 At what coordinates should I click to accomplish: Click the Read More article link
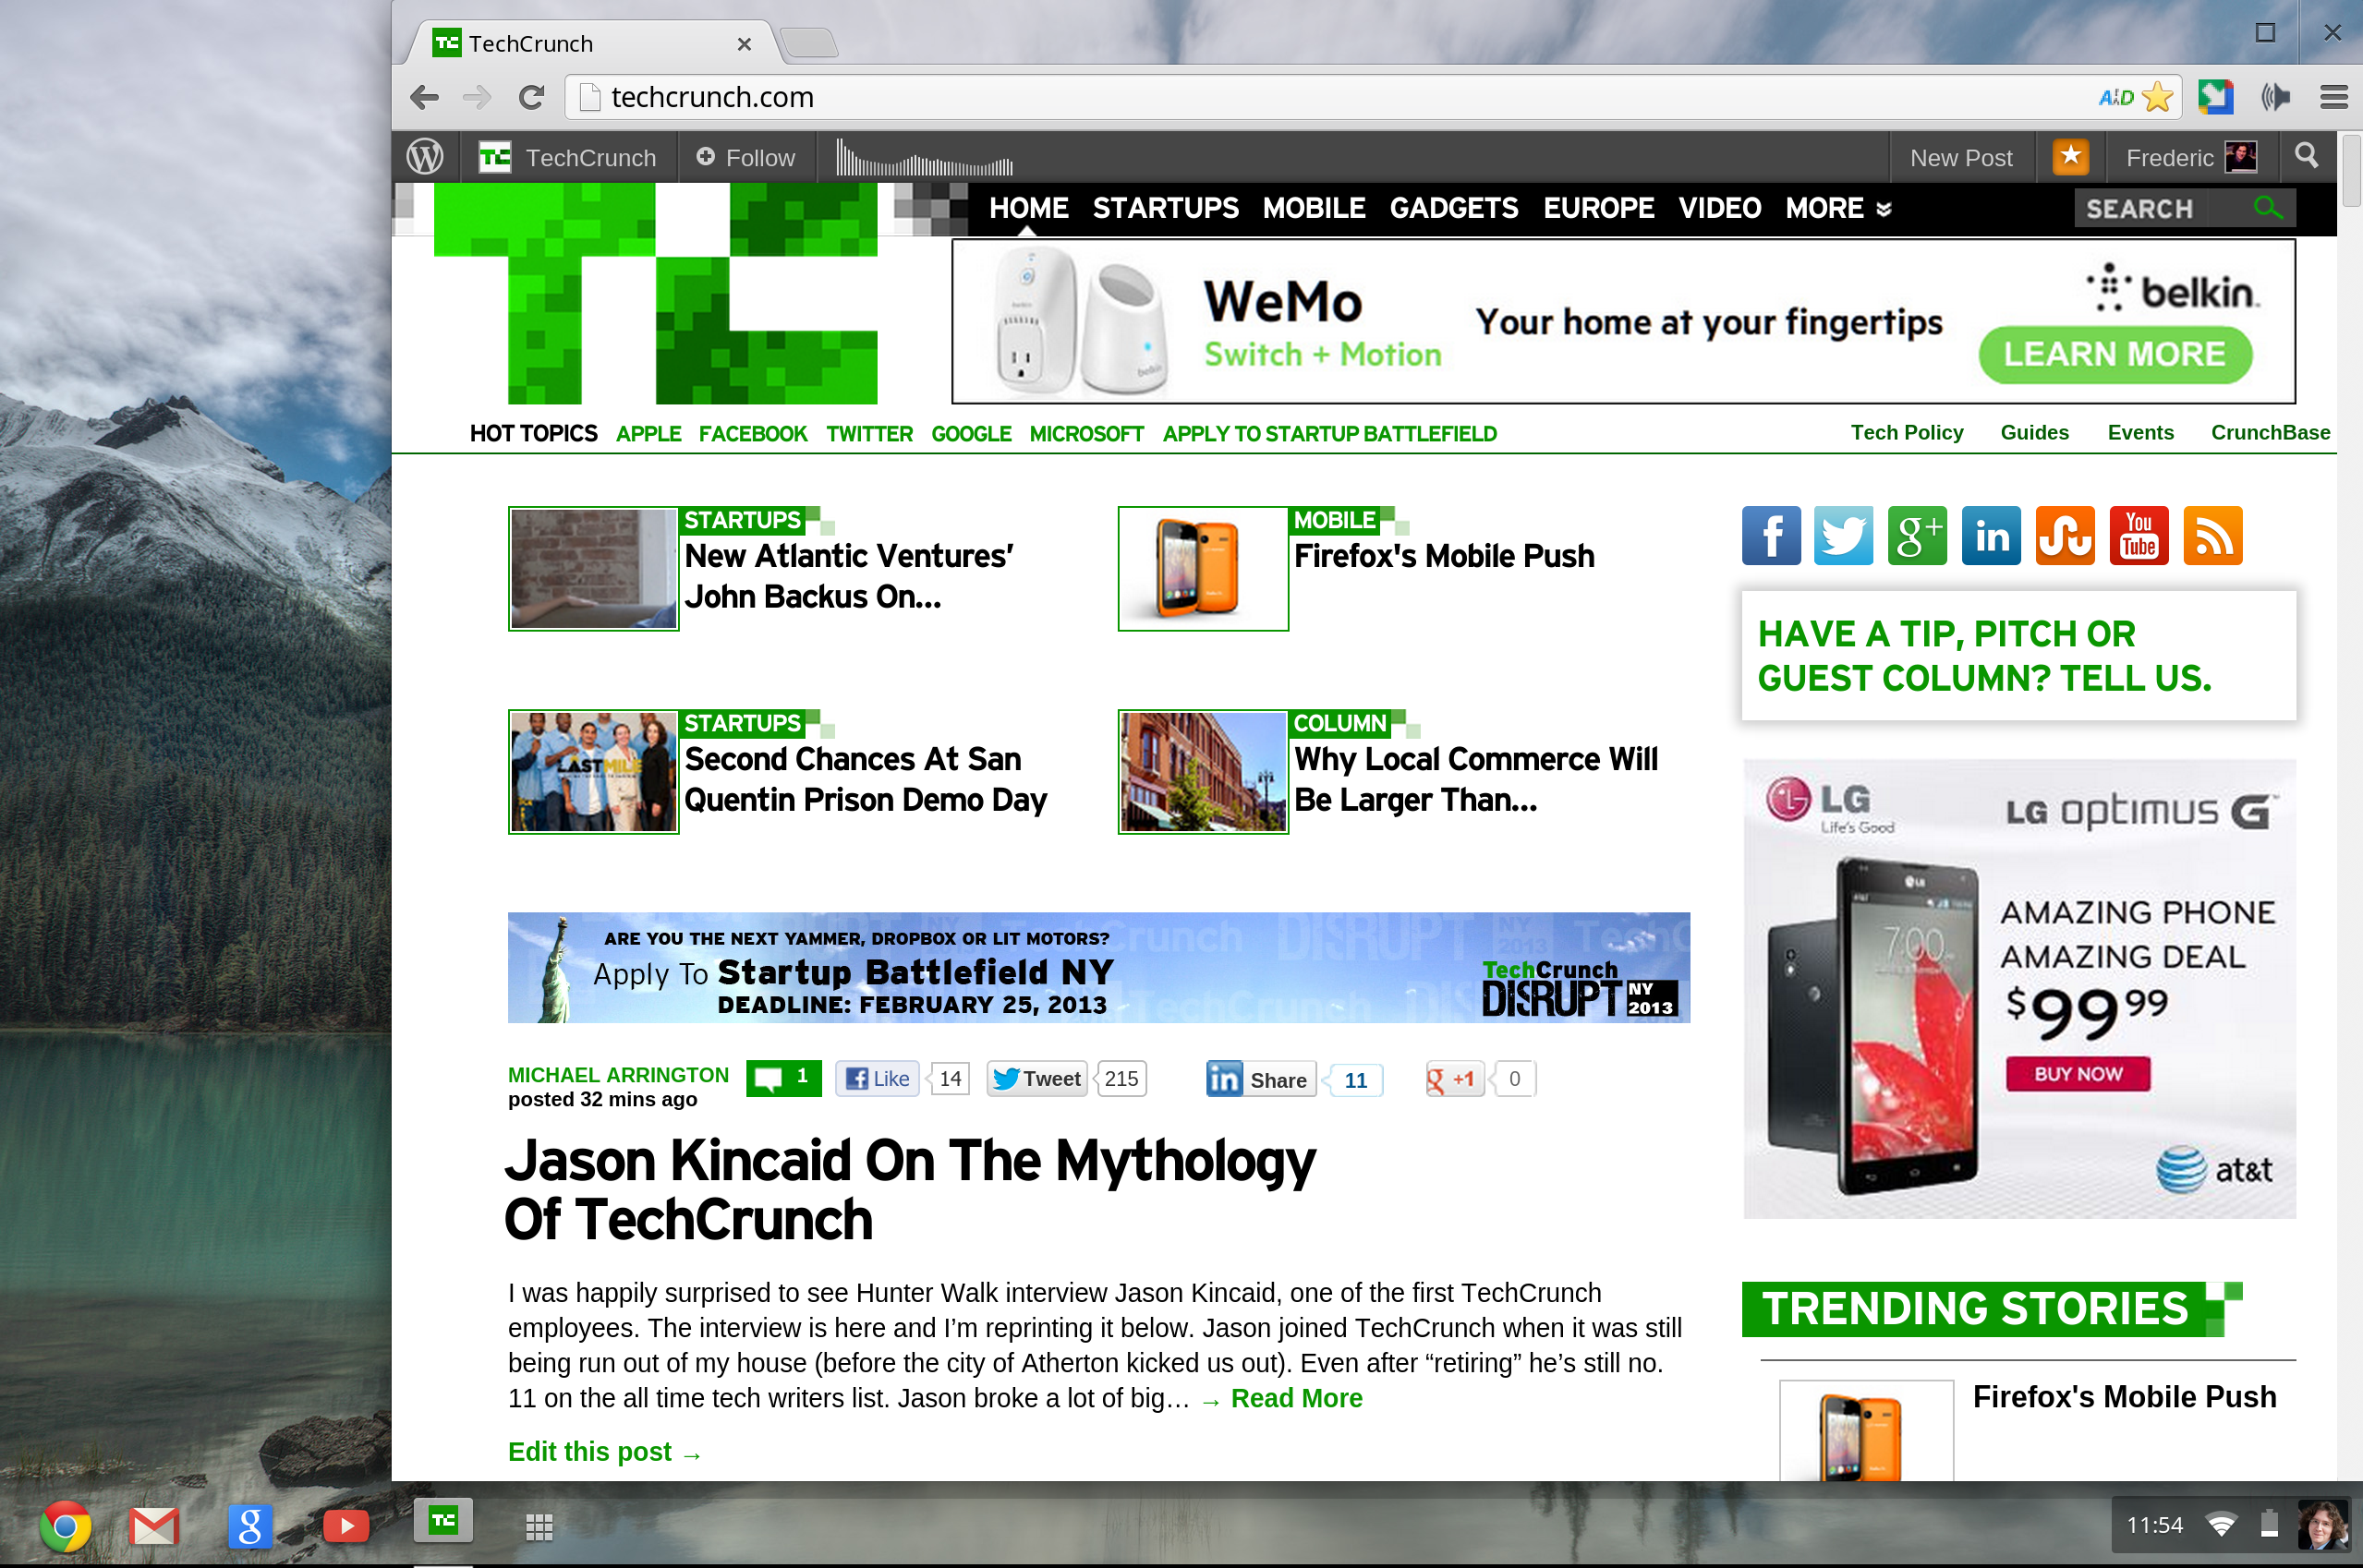point(1295,1398)
